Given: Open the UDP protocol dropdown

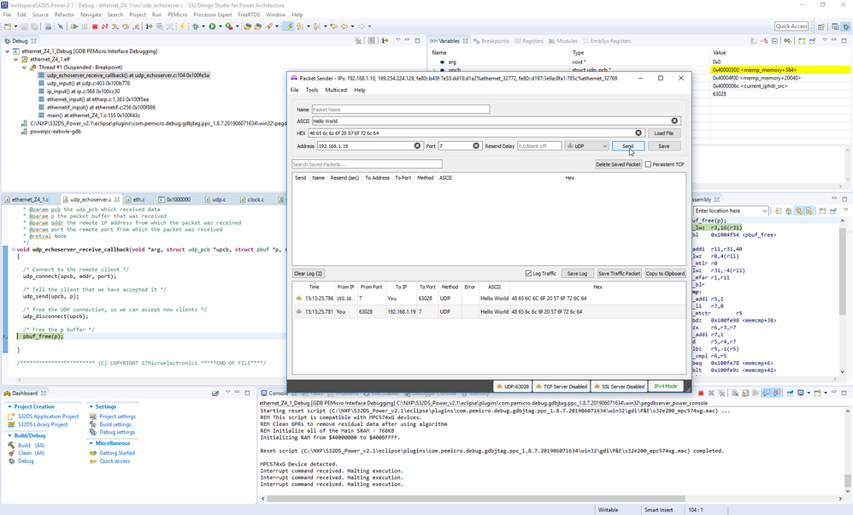Looking at the screenshot, I should pos(586,146).
